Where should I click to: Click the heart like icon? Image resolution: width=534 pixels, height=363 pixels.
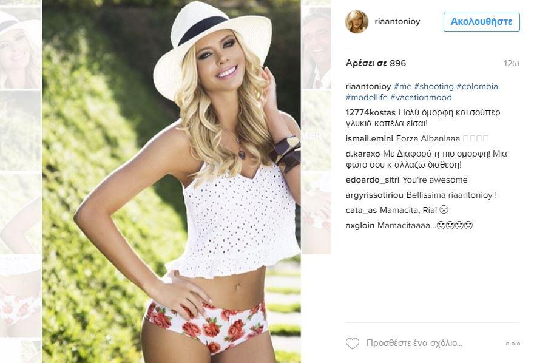[353, 343]
